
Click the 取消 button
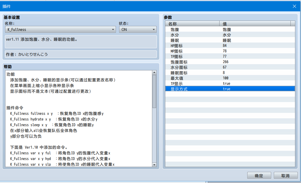286,175
